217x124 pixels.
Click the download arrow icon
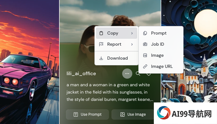(101, 58)
